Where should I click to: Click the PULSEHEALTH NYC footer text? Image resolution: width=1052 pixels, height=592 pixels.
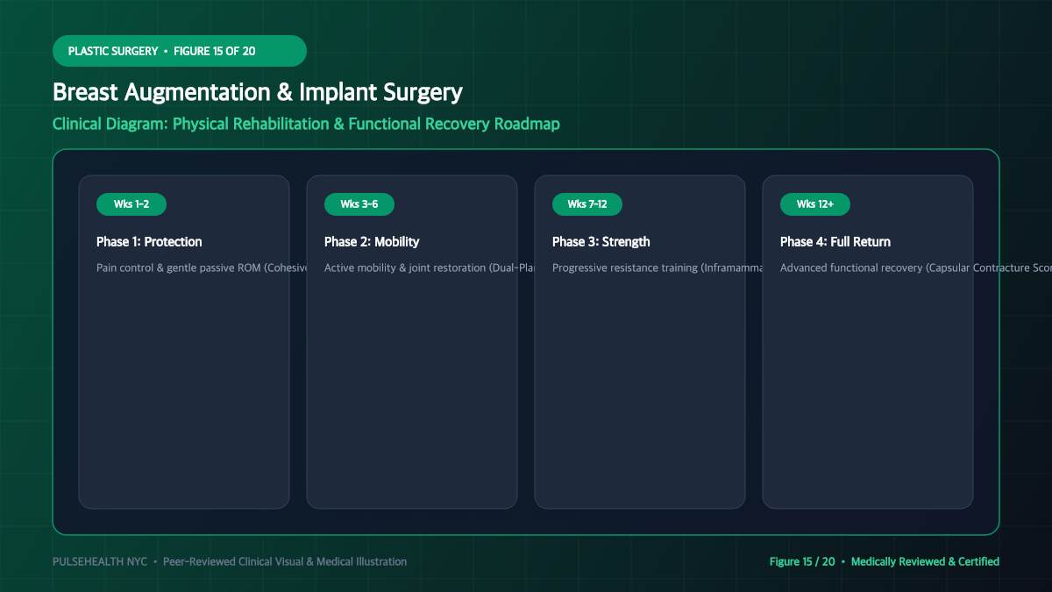tap(230, 561)
